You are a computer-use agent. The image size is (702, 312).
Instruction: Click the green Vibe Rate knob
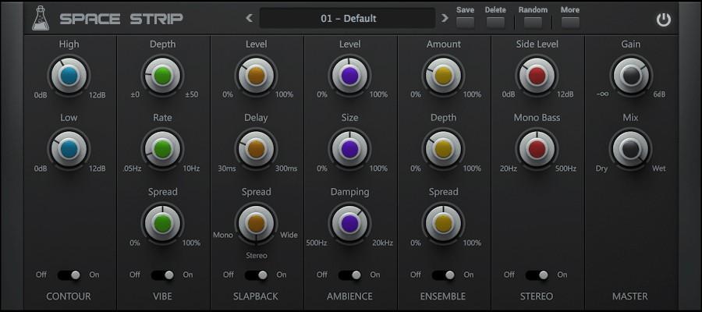162,149
